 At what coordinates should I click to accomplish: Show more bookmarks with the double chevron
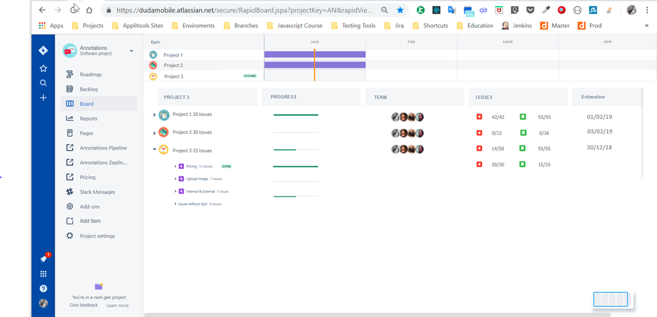(x=646, y=26)
